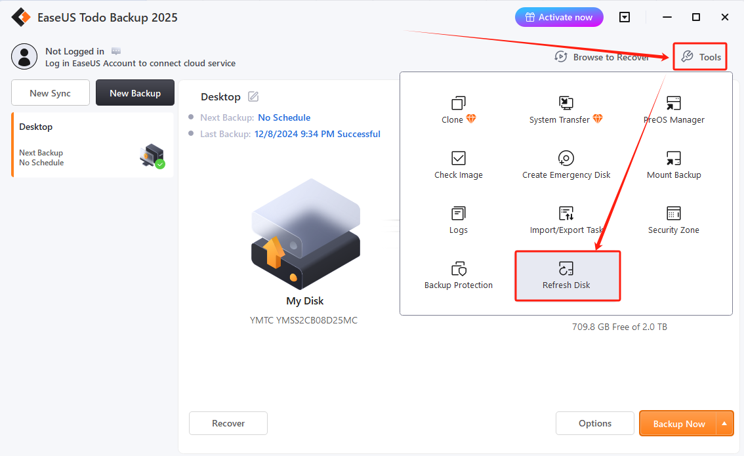Edit the Desktop backup name with pencil icon
744x456 pixels.
click(x=253, y=97)
